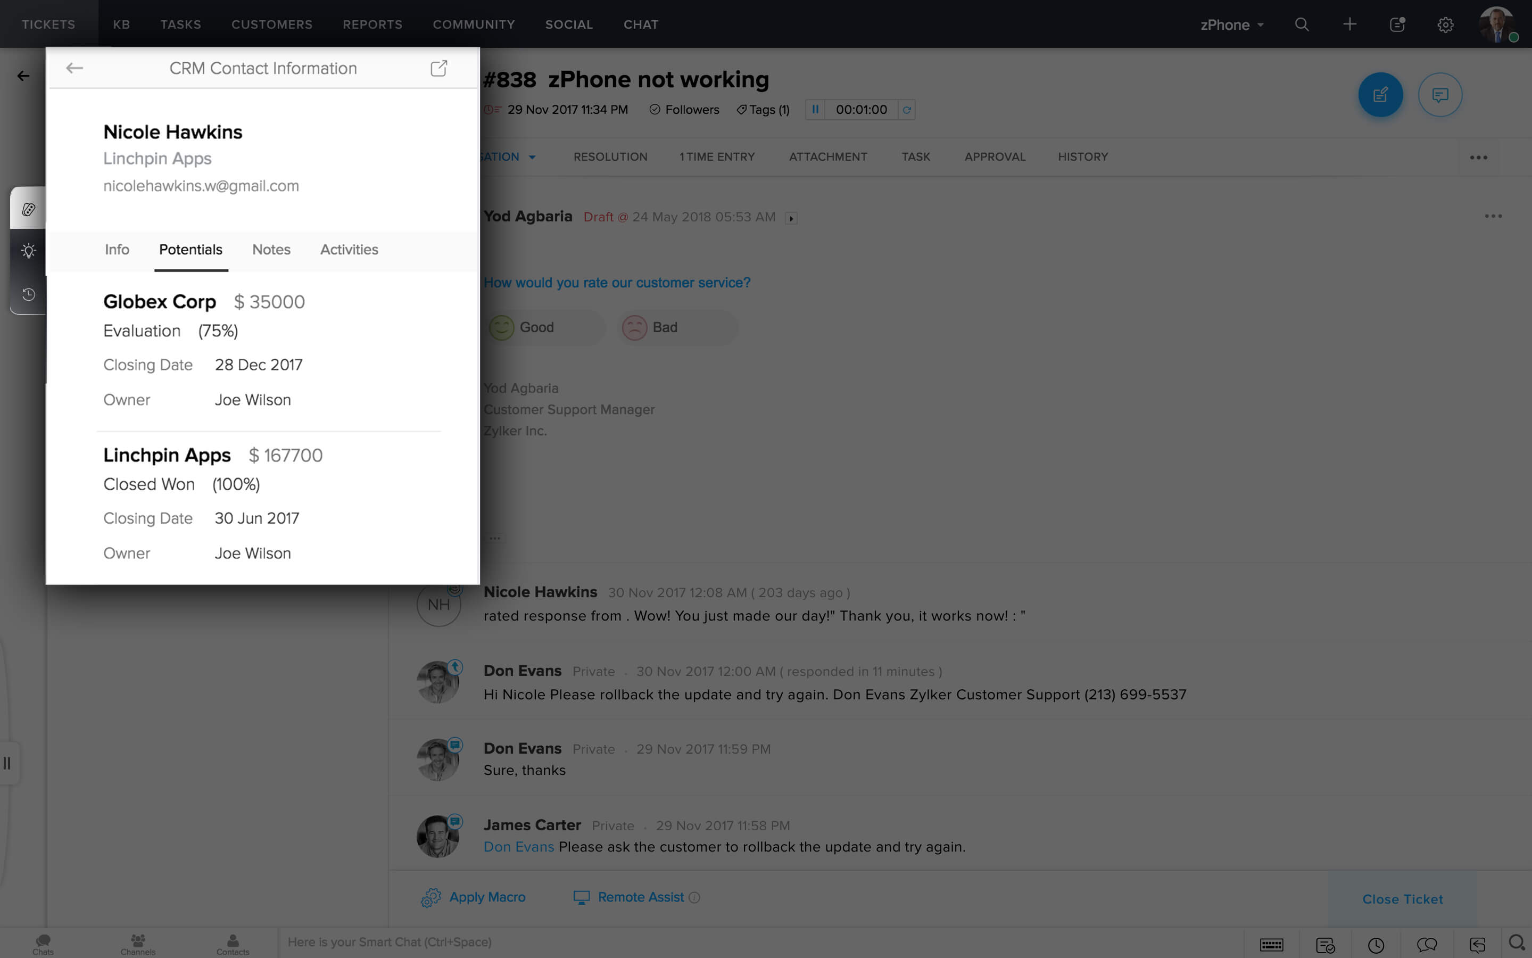
Task: Click the Don Evans mention link
Action: 519,847
